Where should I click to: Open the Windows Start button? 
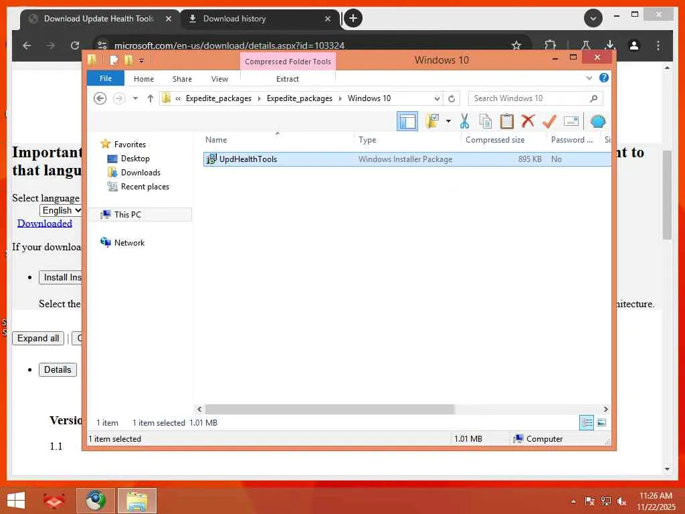pos(16,501)
